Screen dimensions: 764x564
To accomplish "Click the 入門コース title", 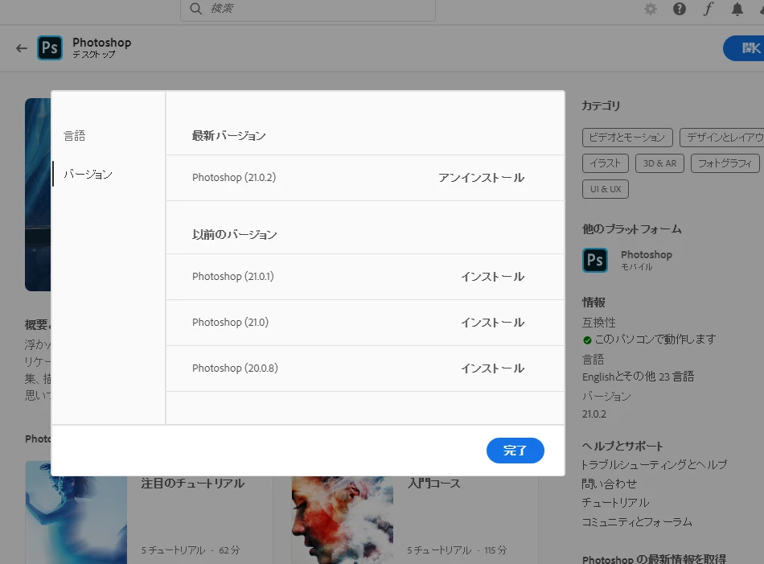I will coord(433,483).
